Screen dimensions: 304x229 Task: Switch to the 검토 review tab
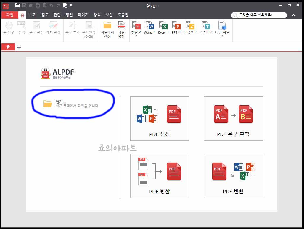pos(45,15)
